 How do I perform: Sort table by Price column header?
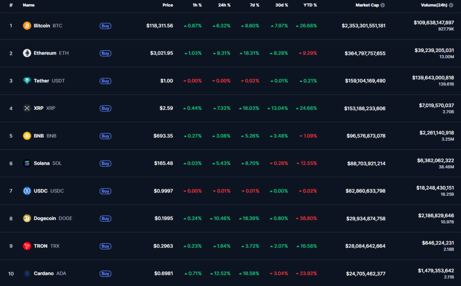point(167,5)
